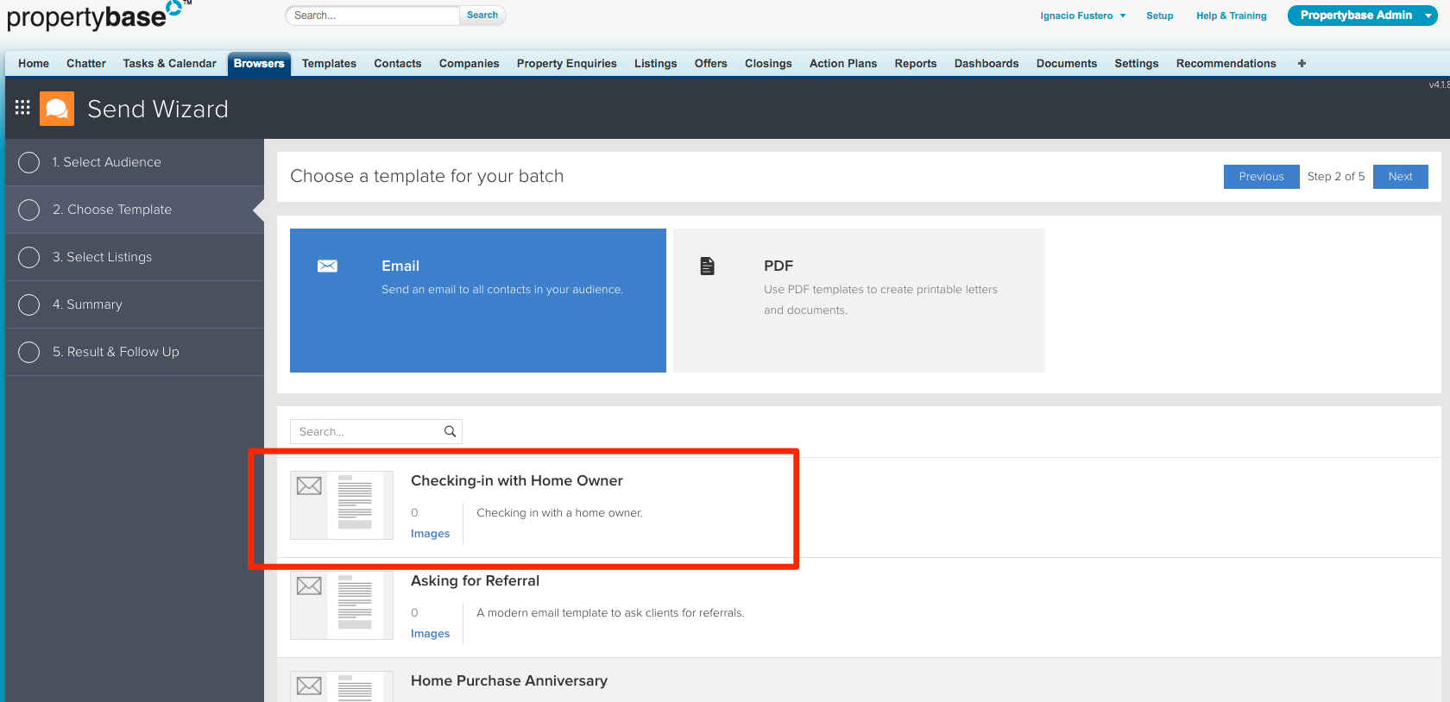Image resolution: width=1450 pixels, height=702 pixels.
Task: Open Property Enquiries tab
Action: 567,63
